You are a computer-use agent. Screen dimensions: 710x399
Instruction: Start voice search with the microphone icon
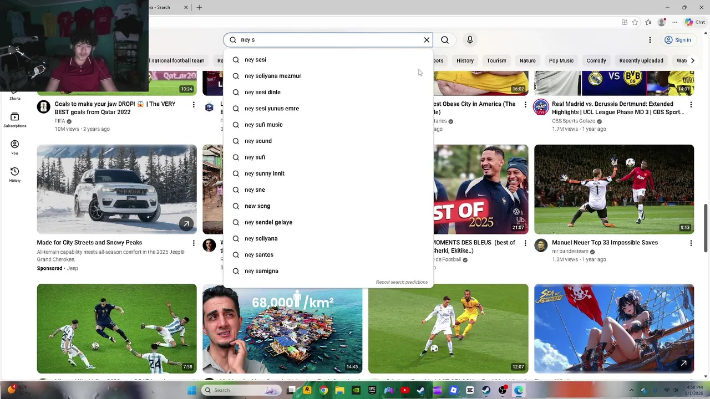click(x=470, y=40)
